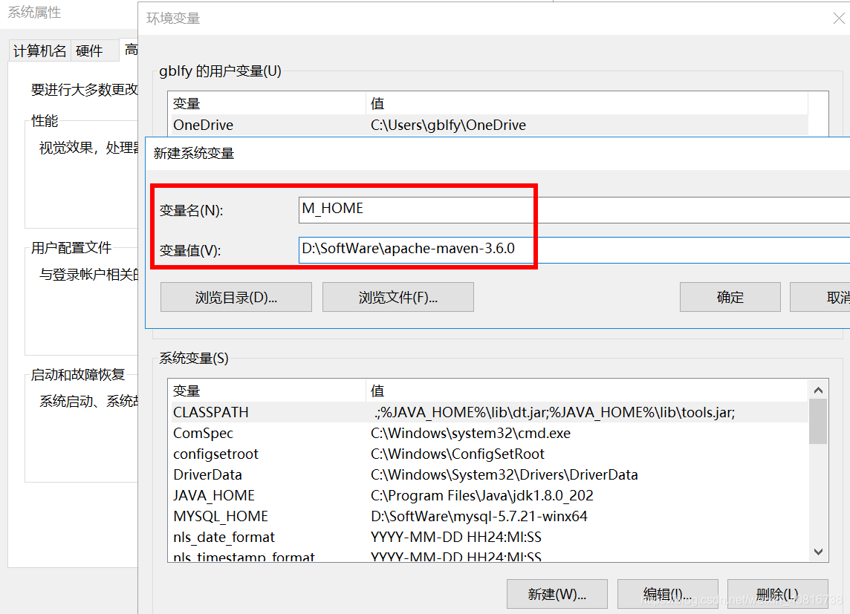This screenshot has width=850, height=614.
Task: Select the CLASSPATH system variable
Action: (490, 412)
